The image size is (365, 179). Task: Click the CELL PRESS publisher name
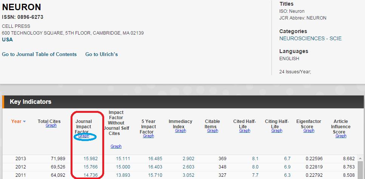point(16,26)
